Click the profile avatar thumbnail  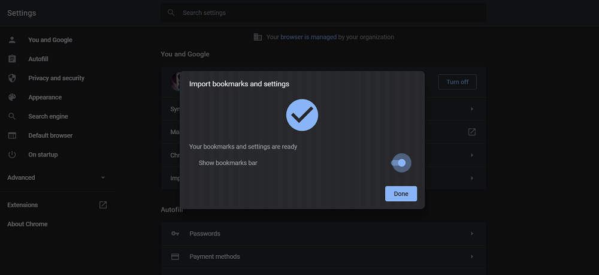[x=176, y=81]
